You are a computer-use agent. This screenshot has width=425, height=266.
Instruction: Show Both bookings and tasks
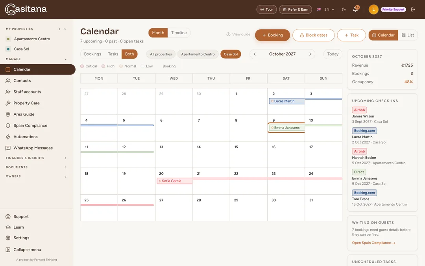[129, 54]
